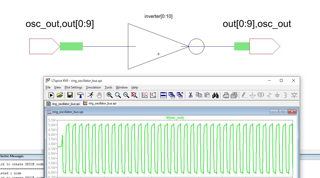Open Control Panel hammer icon
The width and height of the screenshot is (320, 178).
(80, 95)
